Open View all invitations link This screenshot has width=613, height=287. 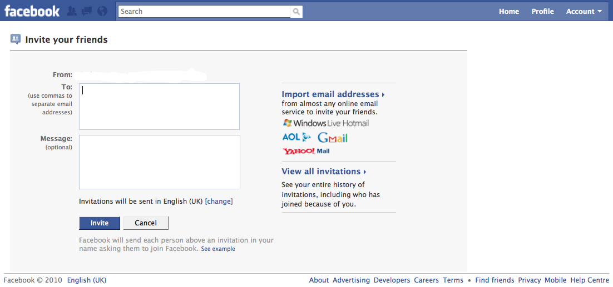pyautogui.click(x=324, y=172)
